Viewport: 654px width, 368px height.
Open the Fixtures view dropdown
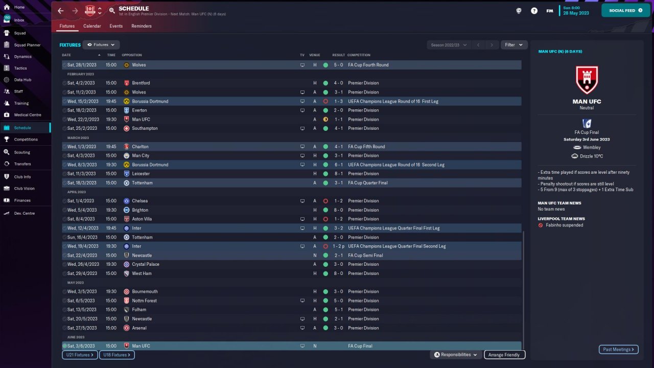coord(101,45)
